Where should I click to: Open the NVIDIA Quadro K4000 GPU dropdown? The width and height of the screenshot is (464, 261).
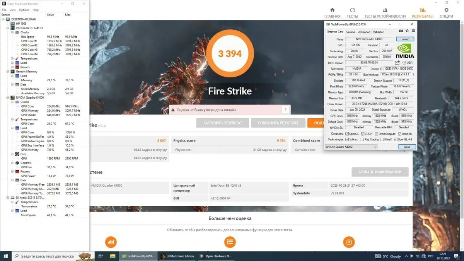351,147
